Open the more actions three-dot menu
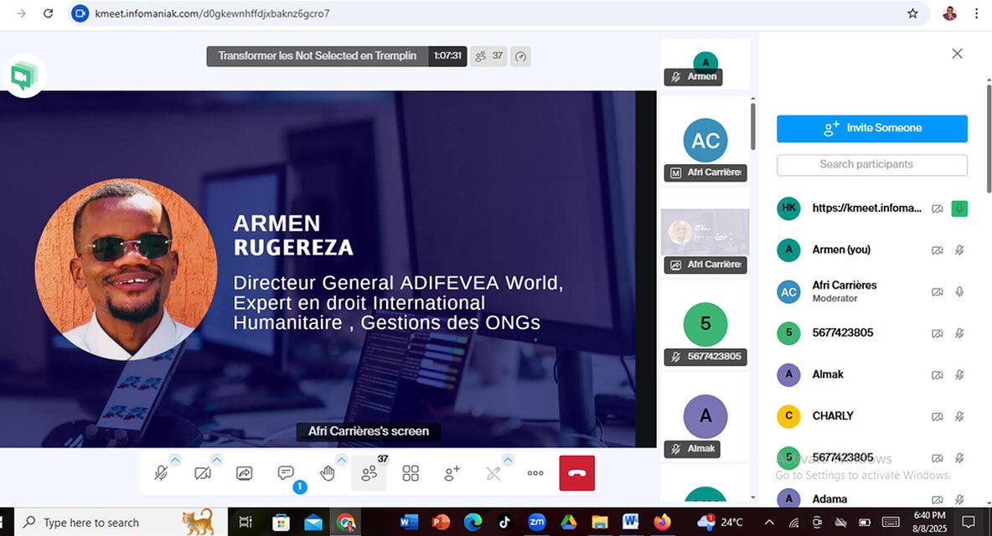The width and height of the screenshot is (992, 536). [x=535, y=473]
